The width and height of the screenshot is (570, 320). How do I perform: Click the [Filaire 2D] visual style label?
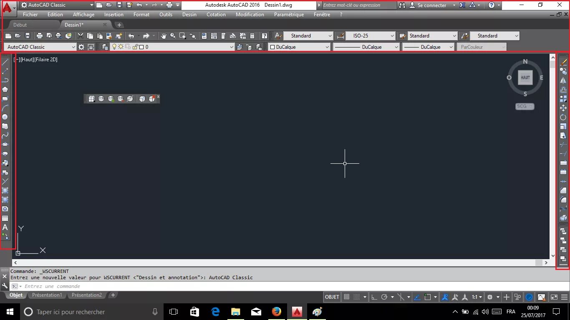[x=46, y=60]
